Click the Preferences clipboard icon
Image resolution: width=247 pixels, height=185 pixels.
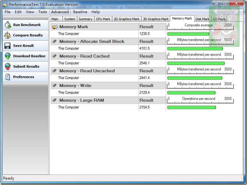click(x=8, y=77)
